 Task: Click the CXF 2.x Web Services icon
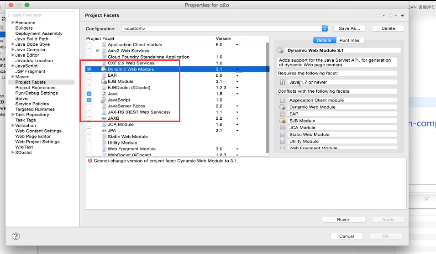point(104,63)
